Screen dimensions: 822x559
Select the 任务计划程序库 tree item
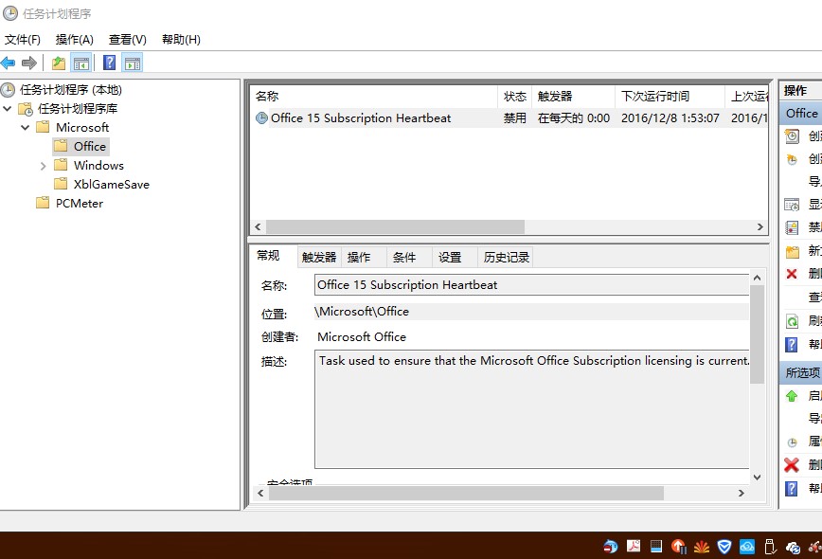click(77, 109)
